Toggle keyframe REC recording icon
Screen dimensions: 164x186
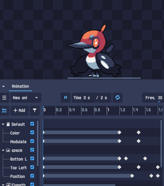[4, 110]
